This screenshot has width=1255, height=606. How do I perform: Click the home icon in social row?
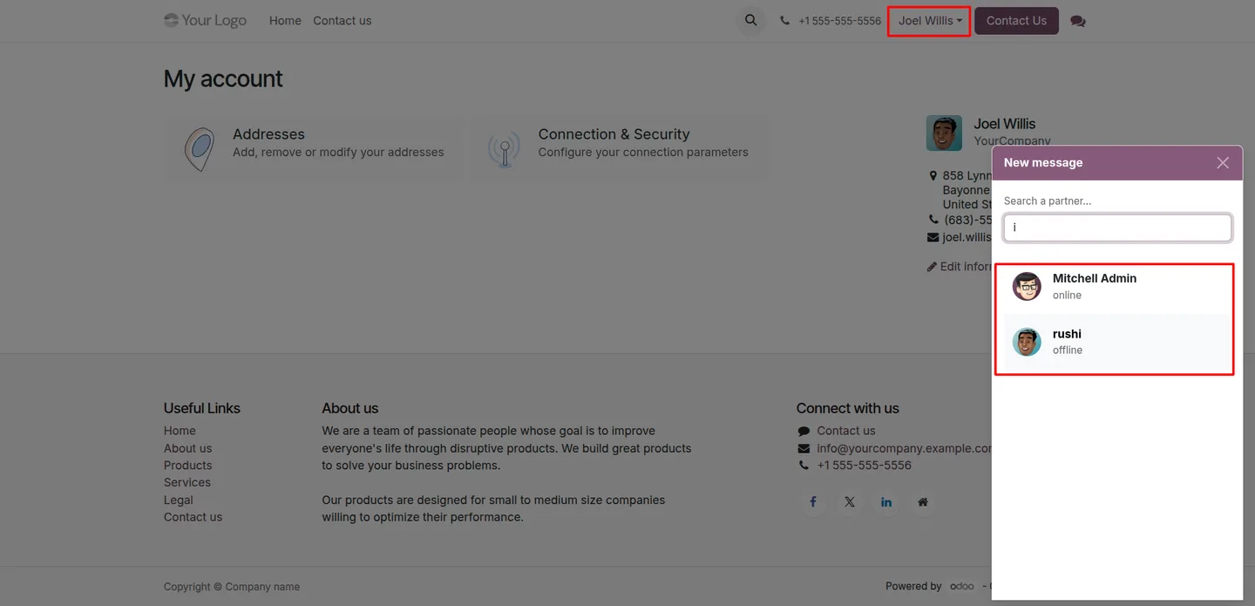coord(923,502)
